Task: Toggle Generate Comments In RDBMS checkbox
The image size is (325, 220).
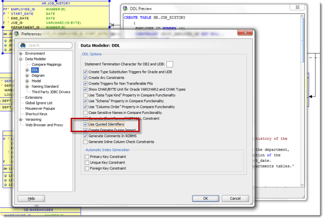Action: [x=85, y=136]
